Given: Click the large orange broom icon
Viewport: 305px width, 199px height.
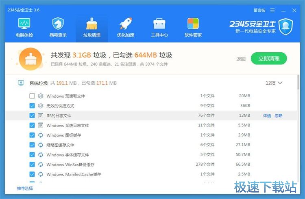Looking at the screenshot, I should [x=30, y=59].
